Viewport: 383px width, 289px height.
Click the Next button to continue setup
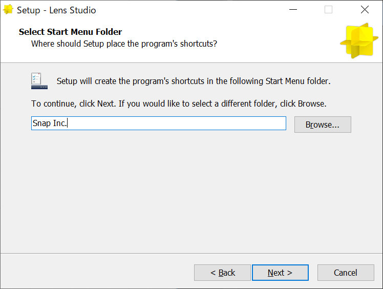tap(280, 273)
